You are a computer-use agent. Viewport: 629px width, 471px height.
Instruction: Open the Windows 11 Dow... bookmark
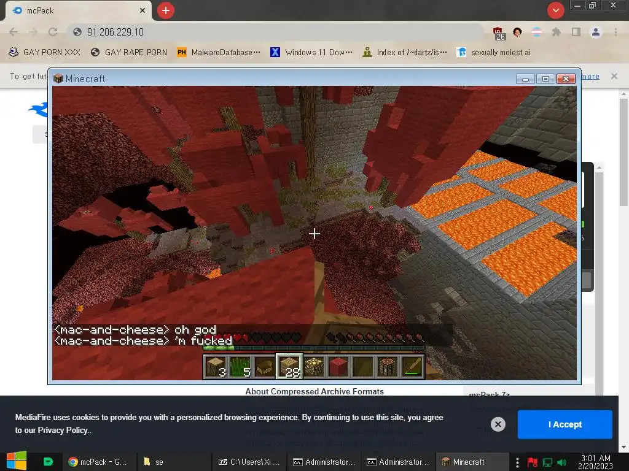click(x=311, y=53)
